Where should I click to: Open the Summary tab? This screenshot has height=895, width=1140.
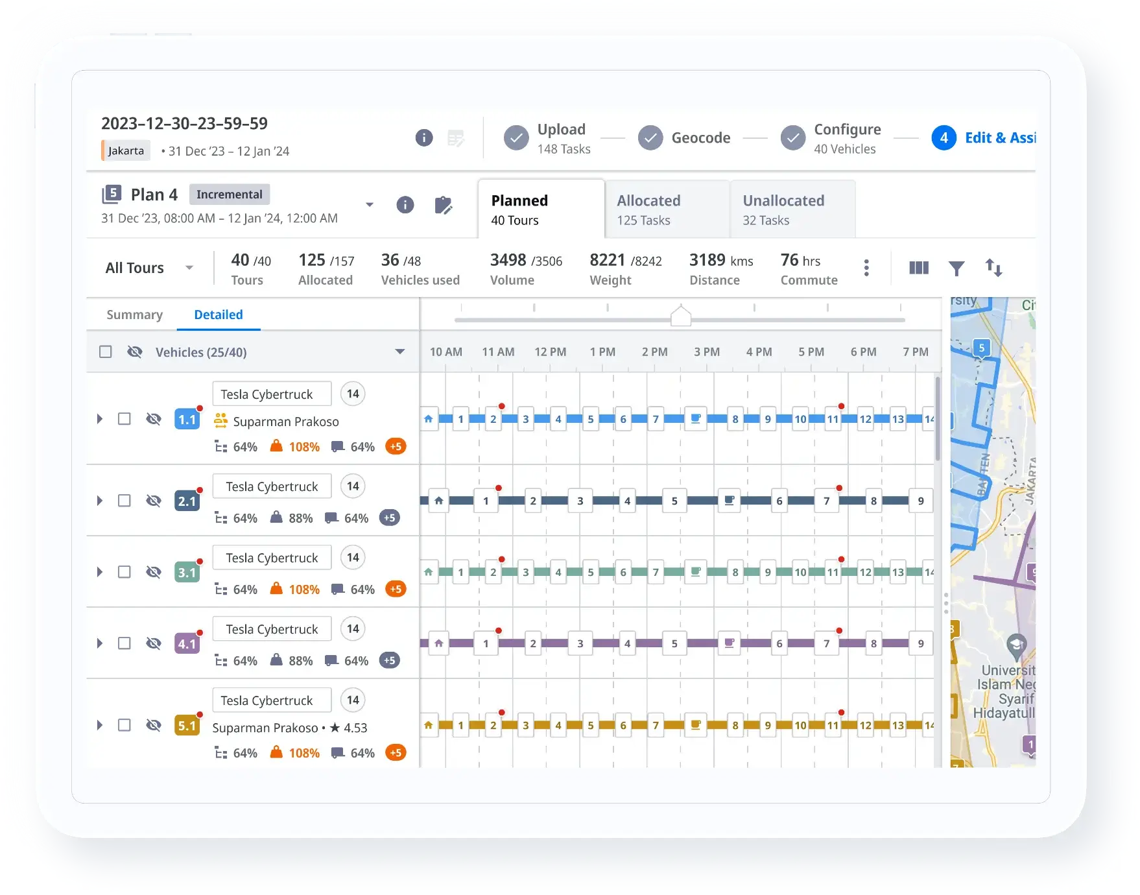(x=134, y=315)
